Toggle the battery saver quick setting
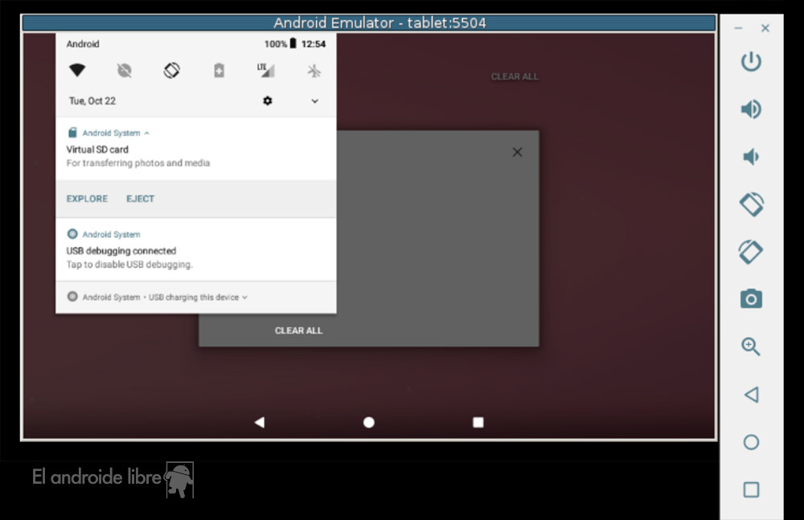The height and width of the screenshot is (520, 804). [x=219, y=70]
